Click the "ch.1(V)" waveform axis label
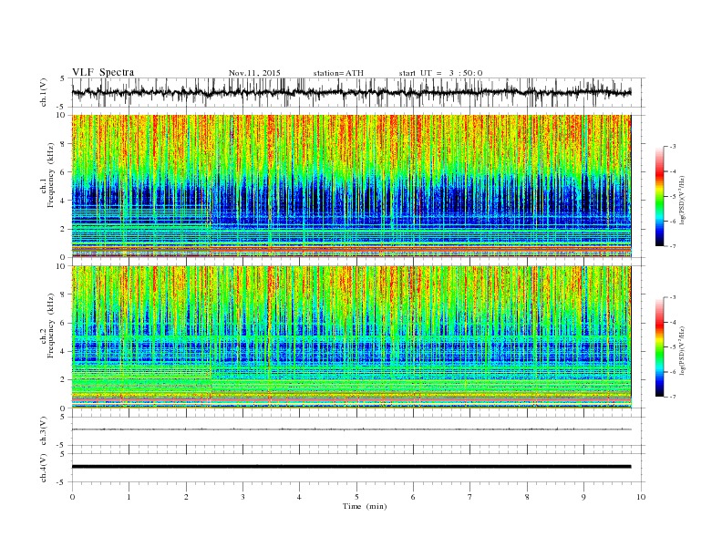722x558 pixels. (44, 92)
